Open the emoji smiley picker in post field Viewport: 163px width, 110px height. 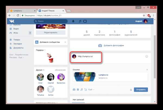pos(147,56)
